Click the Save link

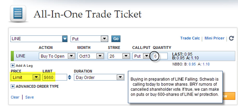[29, 97]
